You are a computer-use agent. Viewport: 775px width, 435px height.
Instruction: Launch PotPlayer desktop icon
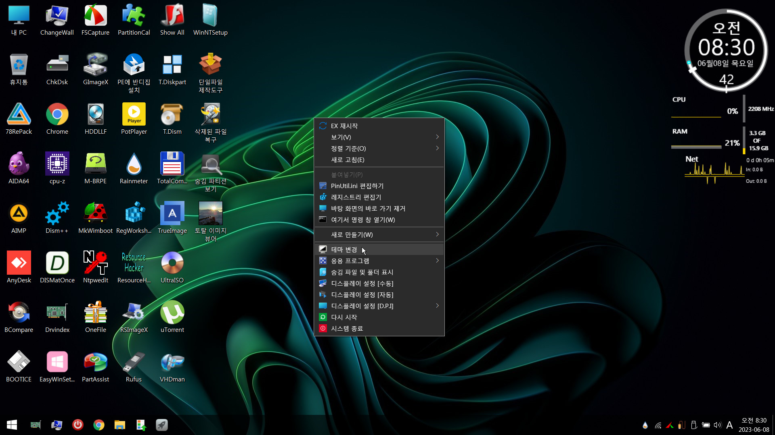tap(134, 119)
